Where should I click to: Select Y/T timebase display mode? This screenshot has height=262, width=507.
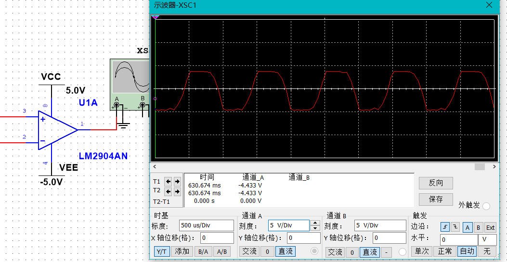tap(161, 251)
